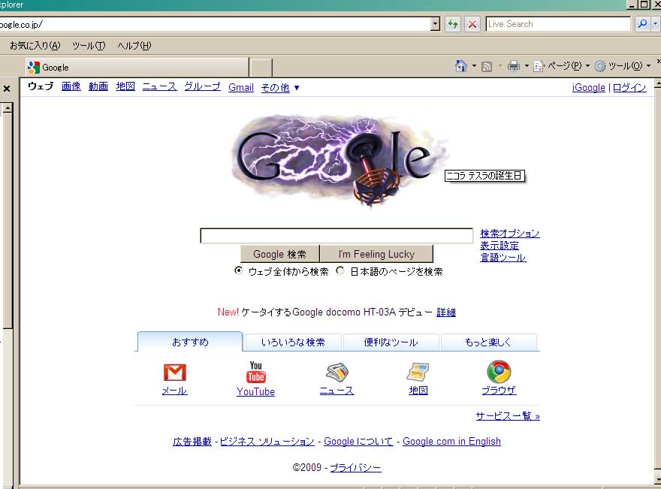Click the Live Search magnifier icon
This screenshot has width=661, height=489.
pyautogui.click(x=642, y=24)
